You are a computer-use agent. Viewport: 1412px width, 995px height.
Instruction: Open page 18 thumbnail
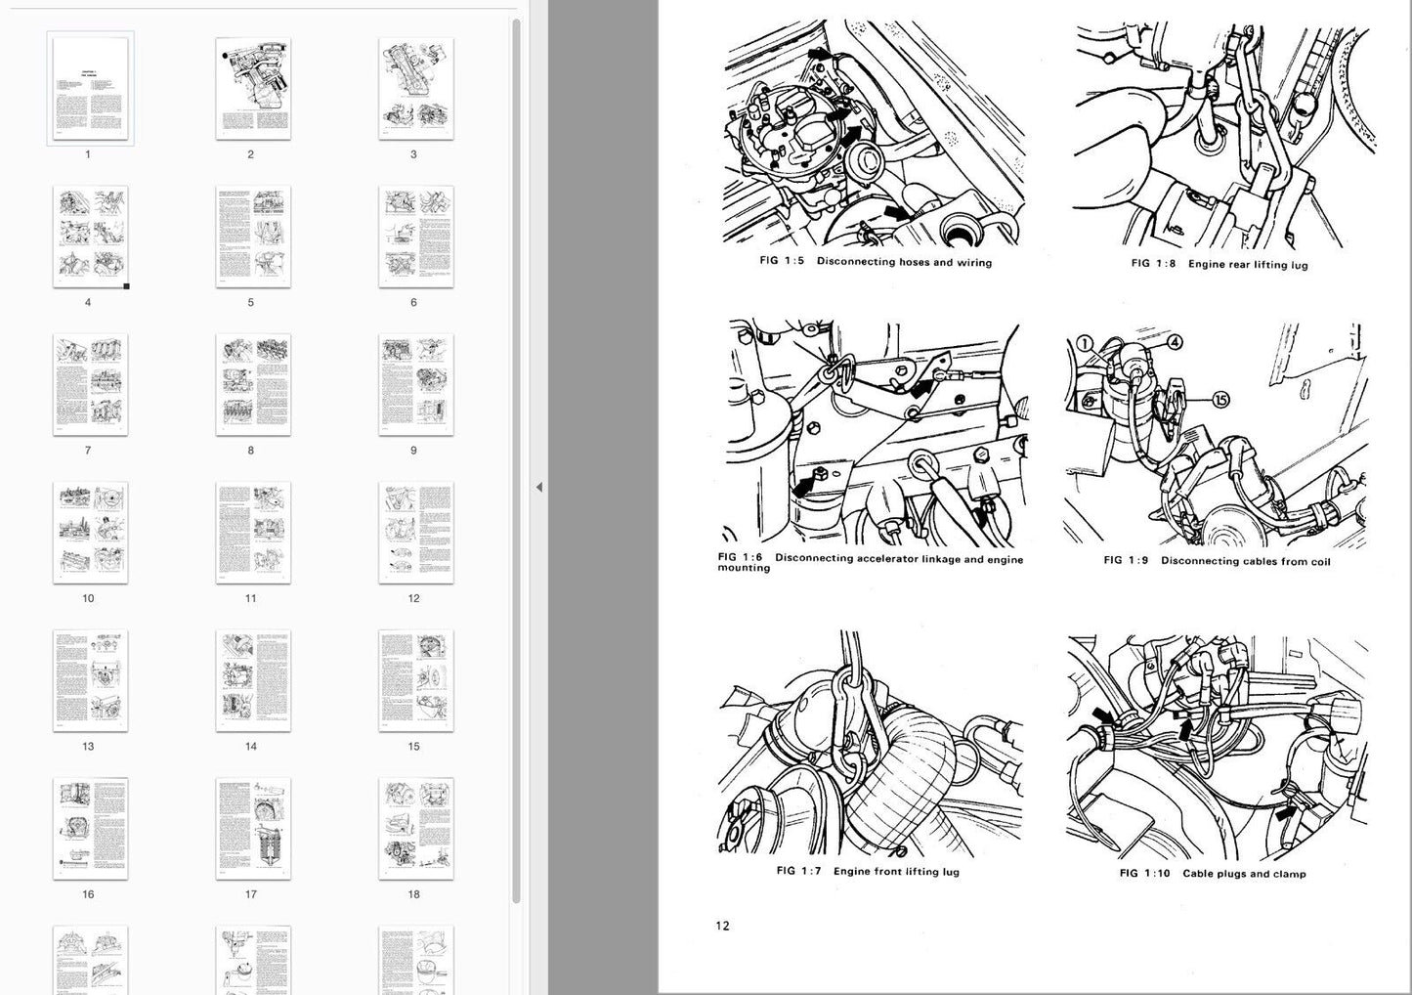point(415,829)
